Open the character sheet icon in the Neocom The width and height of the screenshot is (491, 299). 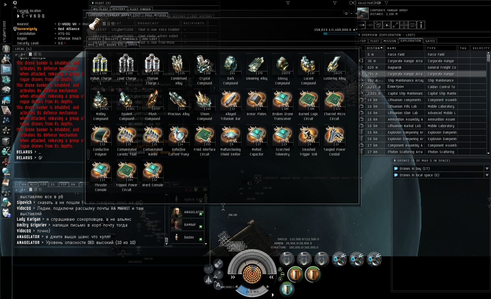[6, 49]
